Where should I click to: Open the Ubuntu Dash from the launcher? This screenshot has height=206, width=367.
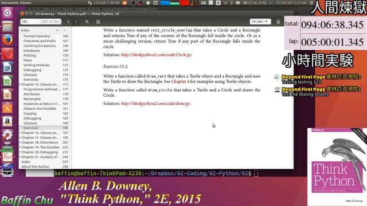(x=7, y=13)
